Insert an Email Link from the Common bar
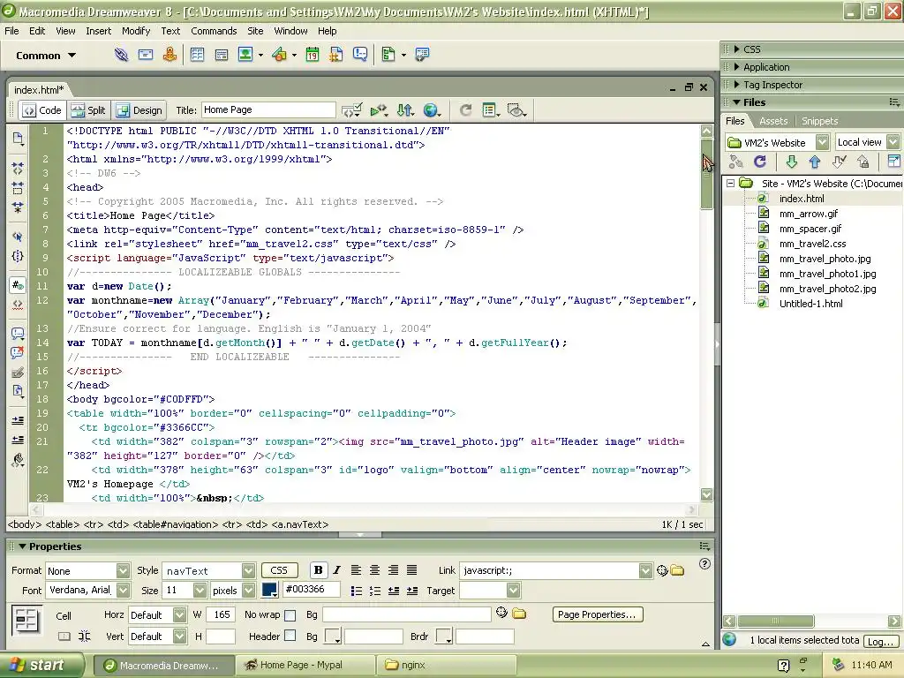 click(x=146, y=55)
